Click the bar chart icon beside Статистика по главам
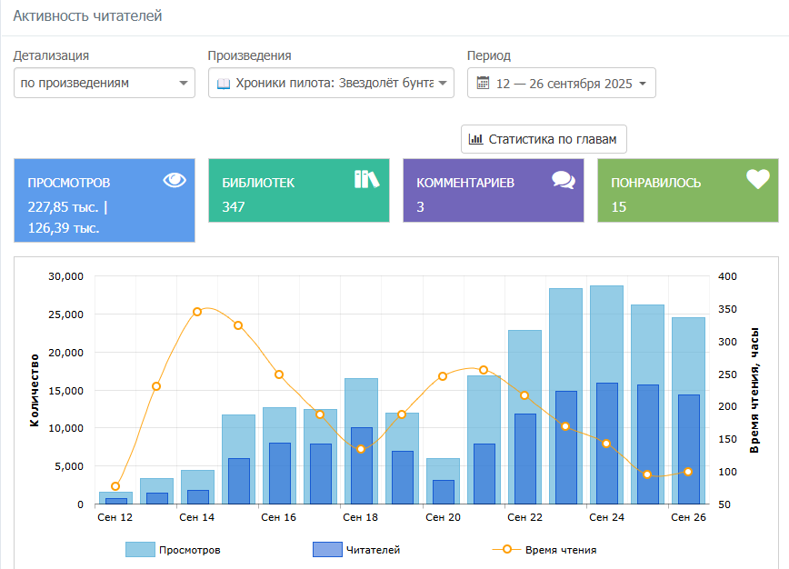Image resolution: width=789 pixels, height=569 pixels. coord(475,139)
